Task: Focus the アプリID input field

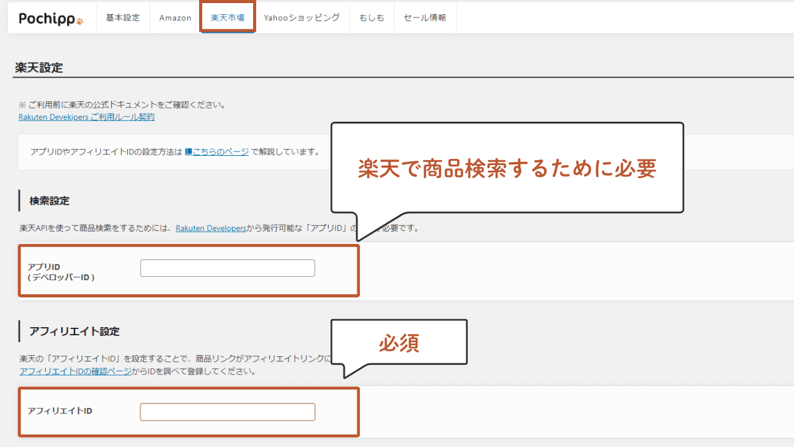Action: pos(228,268)
